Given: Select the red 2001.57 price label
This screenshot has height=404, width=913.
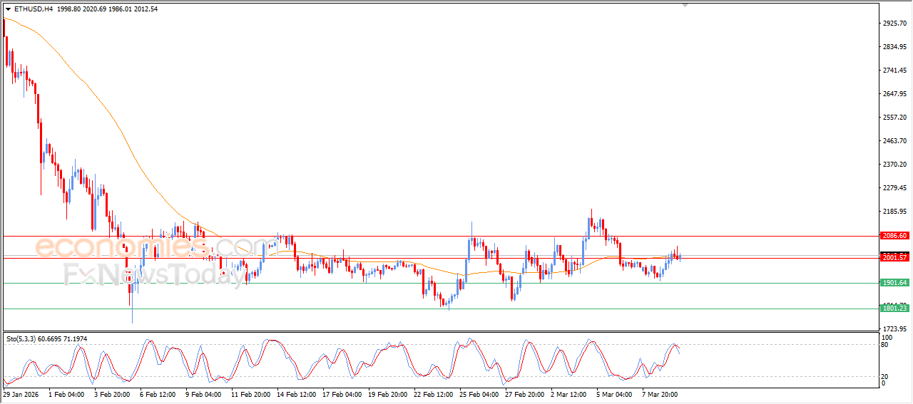Looking at the screenshot, I should tap(894, 257).
